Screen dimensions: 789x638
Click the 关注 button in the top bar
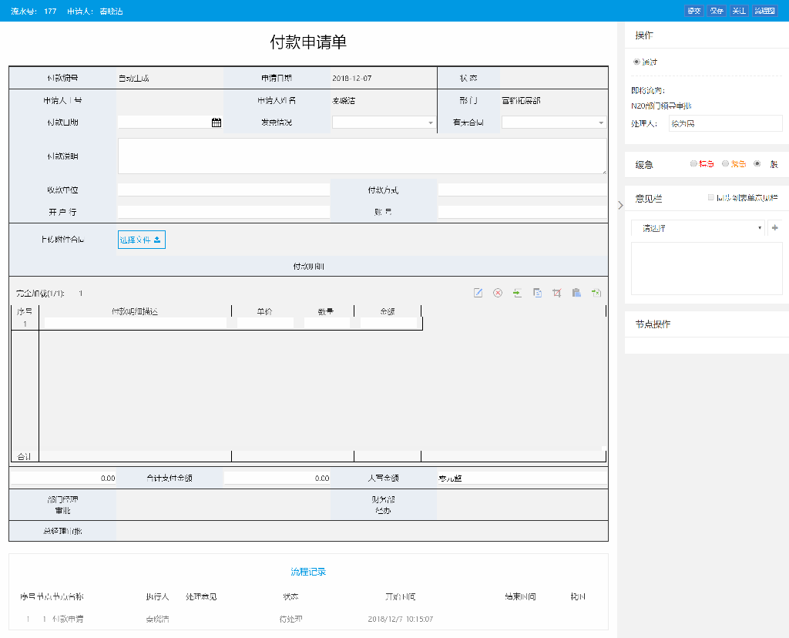click(x=739, y=11)
